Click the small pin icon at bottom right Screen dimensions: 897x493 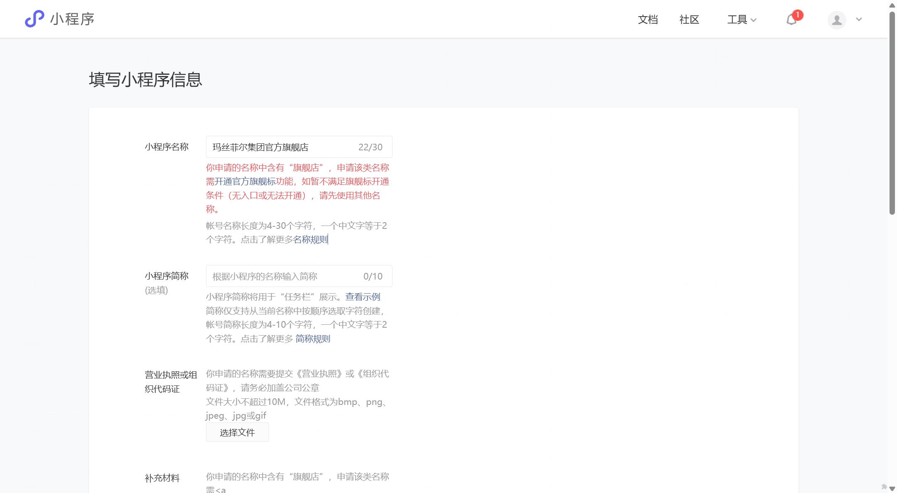click(884, 486)
